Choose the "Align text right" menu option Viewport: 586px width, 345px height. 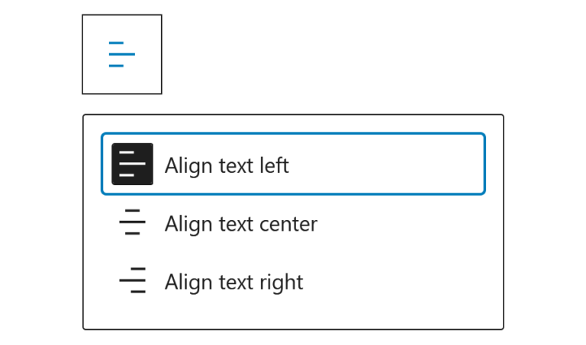coord(293,280)
